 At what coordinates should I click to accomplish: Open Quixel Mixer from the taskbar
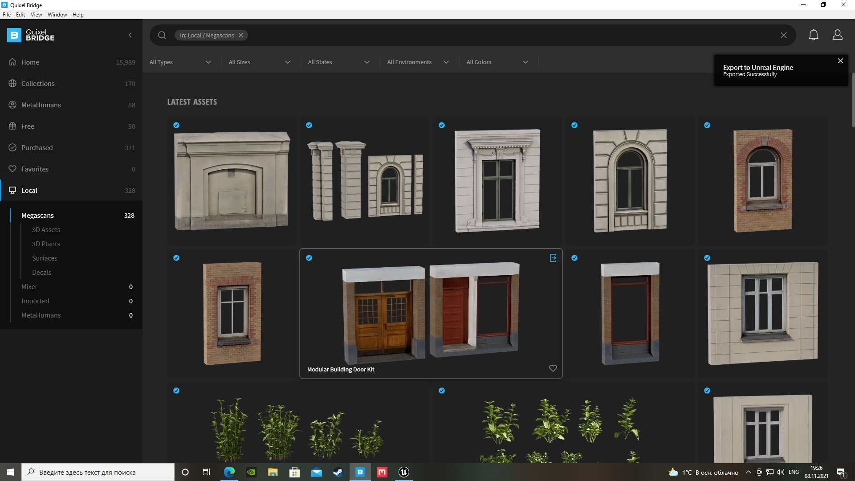pyautogui.click(x=382, y=472)
